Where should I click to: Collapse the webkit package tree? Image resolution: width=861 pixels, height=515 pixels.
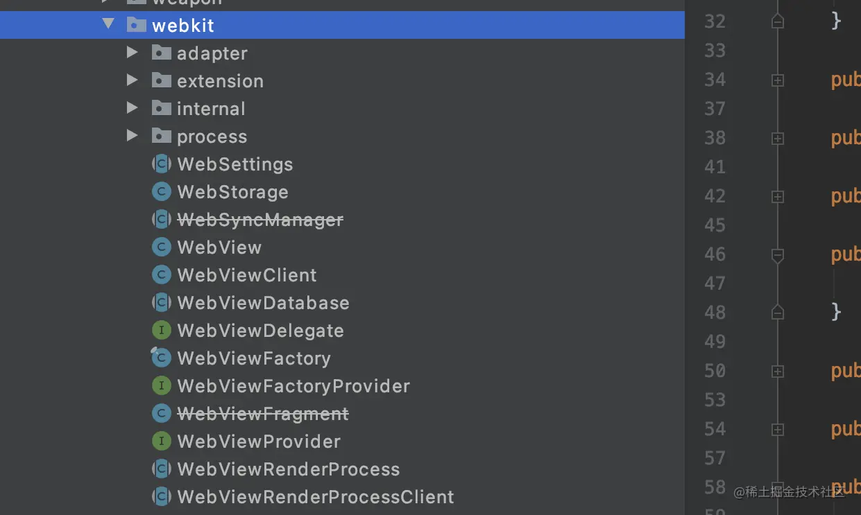(x=108, y=25)
